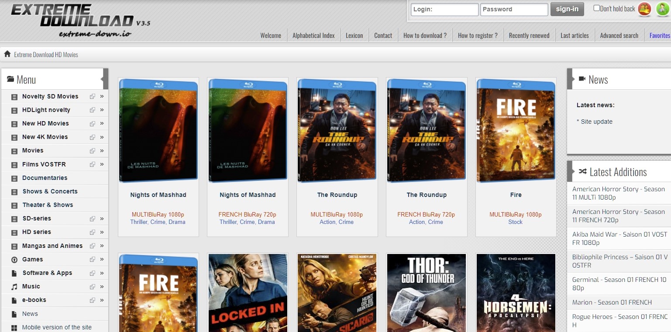671x332 pixels.
Task: Expand the Movies submenu arrow
Action: pyautogui.click(x=102, y=150)
